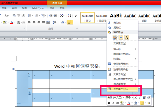Choose Merge Formatting paste option icon
Viewport: 161px width, 107px height.
click(121, 37)
